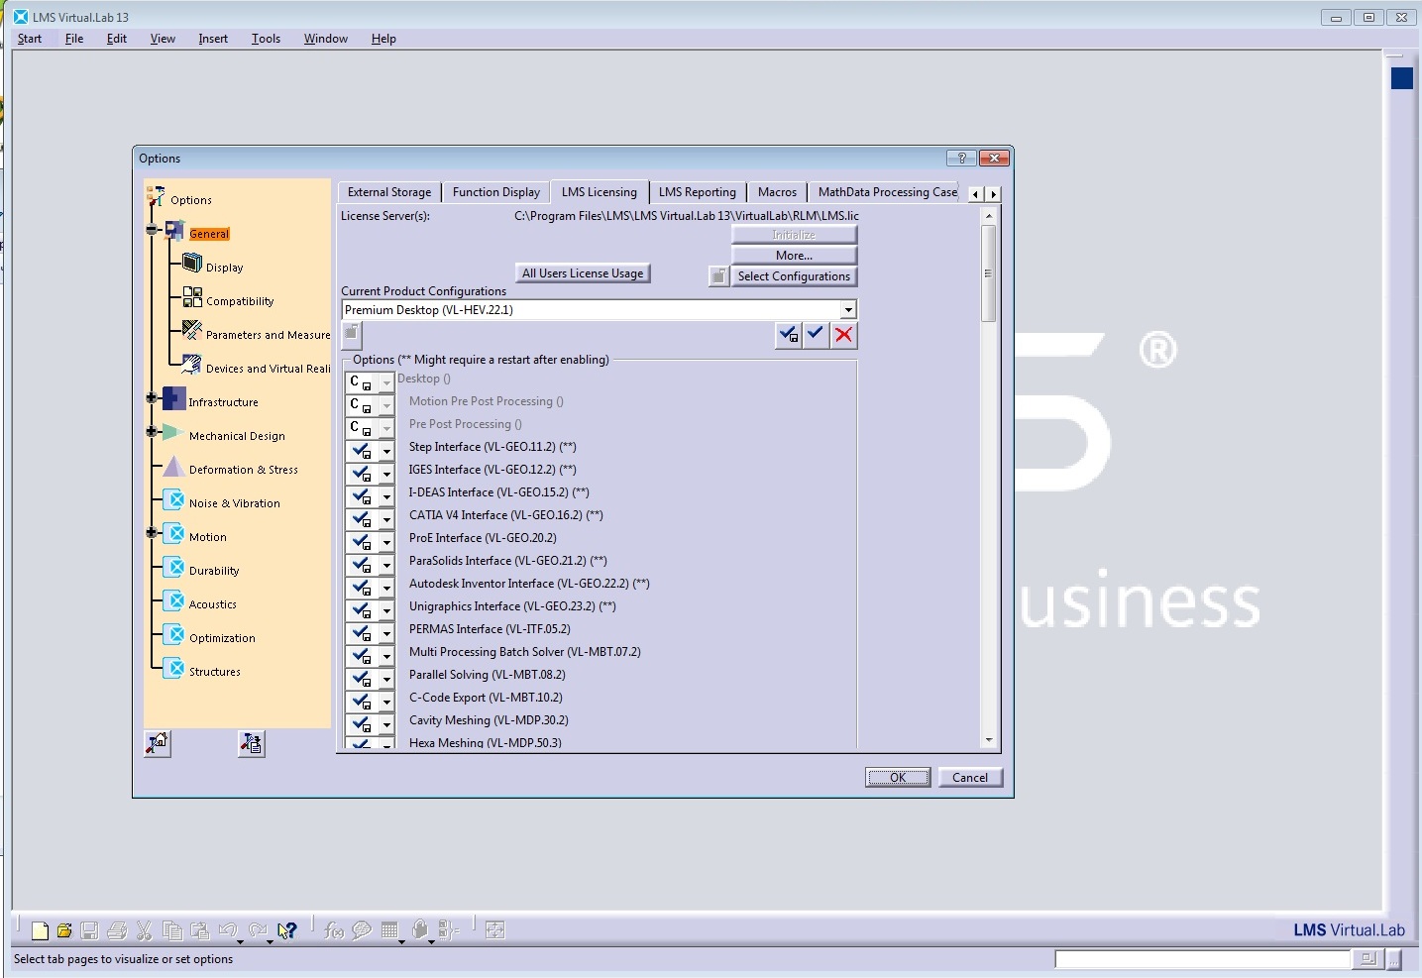Select the Noise & Vibration node icon
This screenshot has height=978, width=1422.
tap(174, 500)
